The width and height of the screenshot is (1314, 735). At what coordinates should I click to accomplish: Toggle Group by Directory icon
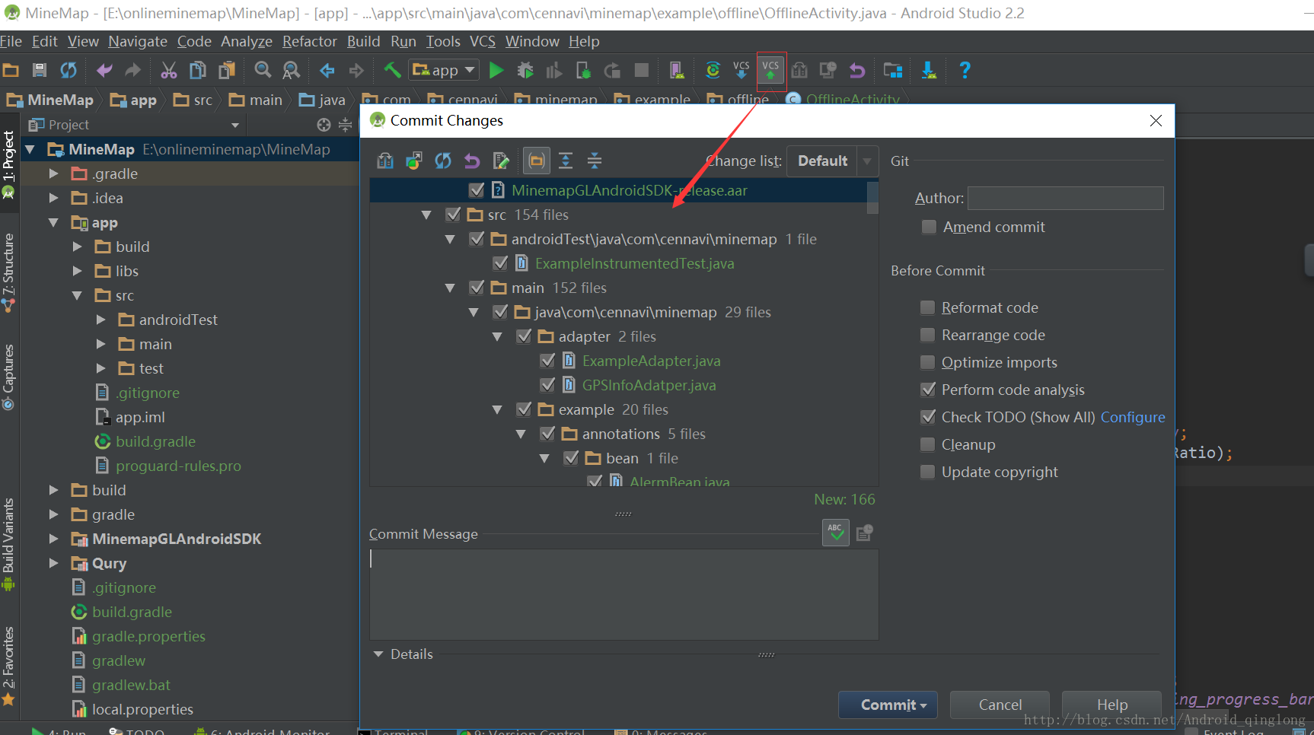click(537, 161)
